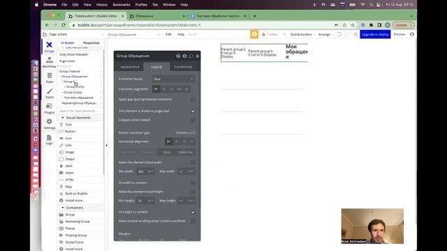Click the info icon in property panel header
Image resolution: width=447 pixels, height=251 pixels.
click(184, 56)
